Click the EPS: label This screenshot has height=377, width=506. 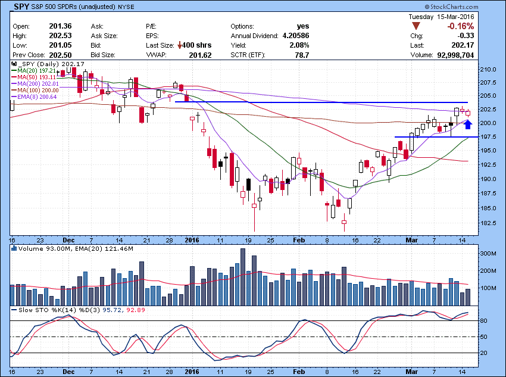coord(152,36)
